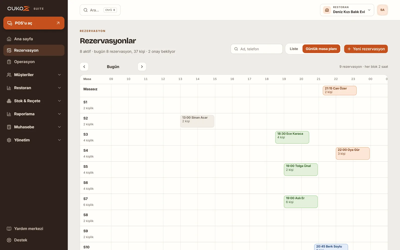This screenshot has height=250, width=400.
Task: Click the Ad, telefon search field
Action: point(256,49)
